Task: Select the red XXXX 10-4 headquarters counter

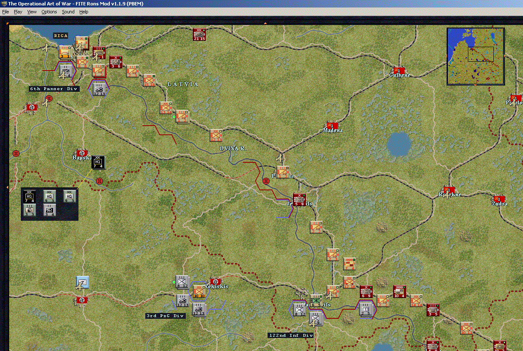Action: [399, 291]
